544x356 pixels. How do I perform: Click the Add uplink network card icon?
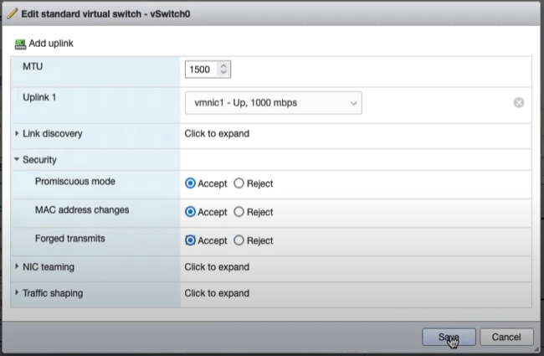click(20, 44)
